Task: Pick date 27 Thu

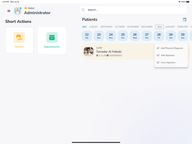Action: (147, 36)
